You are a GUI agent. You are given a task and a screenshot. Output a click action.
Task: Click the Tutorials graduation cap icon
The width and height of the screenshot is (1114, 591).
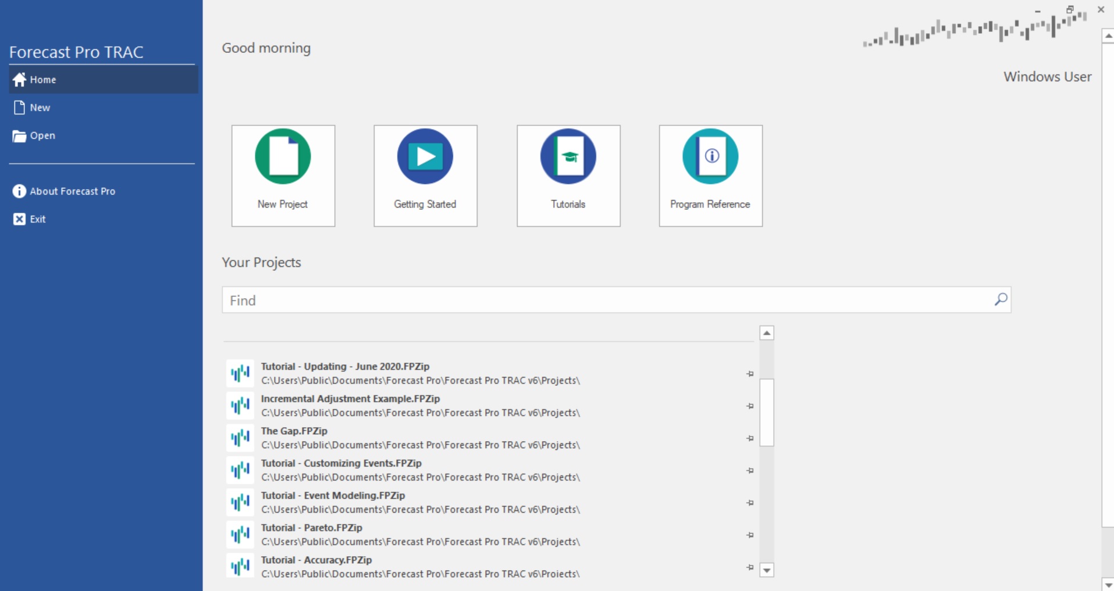pos(568,156)
